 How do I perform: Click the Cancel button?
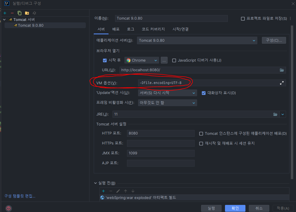coord(259,208)
